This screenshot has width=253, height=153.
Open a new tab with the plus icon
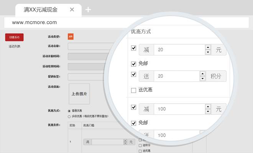click(x=88, y=10)
